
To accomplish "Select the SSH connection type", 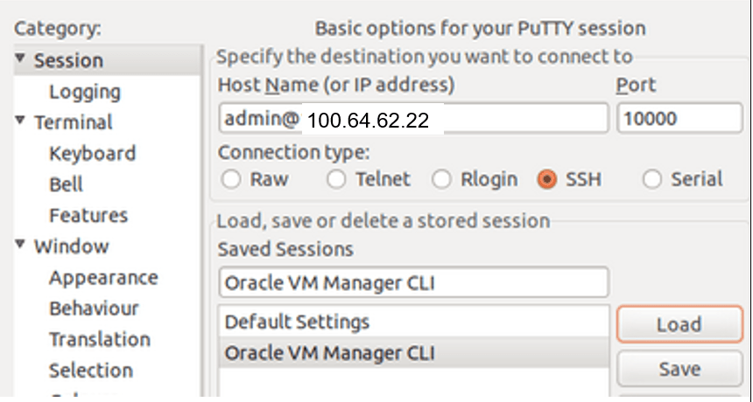I will click(548, 180).
